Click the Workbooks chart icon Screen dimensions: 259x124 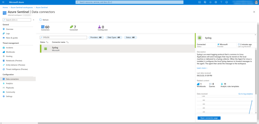(x=4, y=52)
